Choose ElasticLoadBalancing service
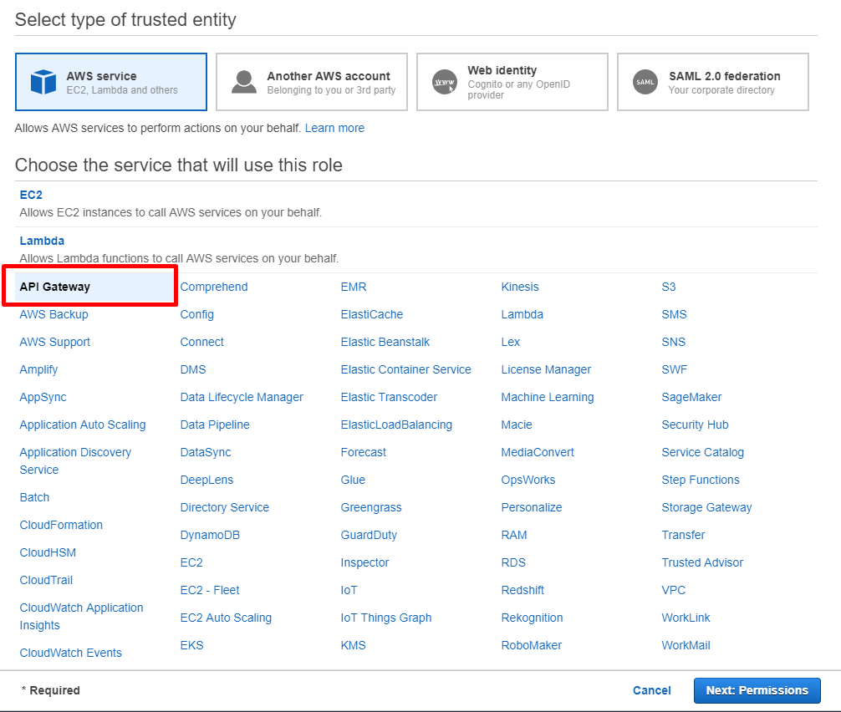This screenshot has height=712, width=841. pos(396,425)
